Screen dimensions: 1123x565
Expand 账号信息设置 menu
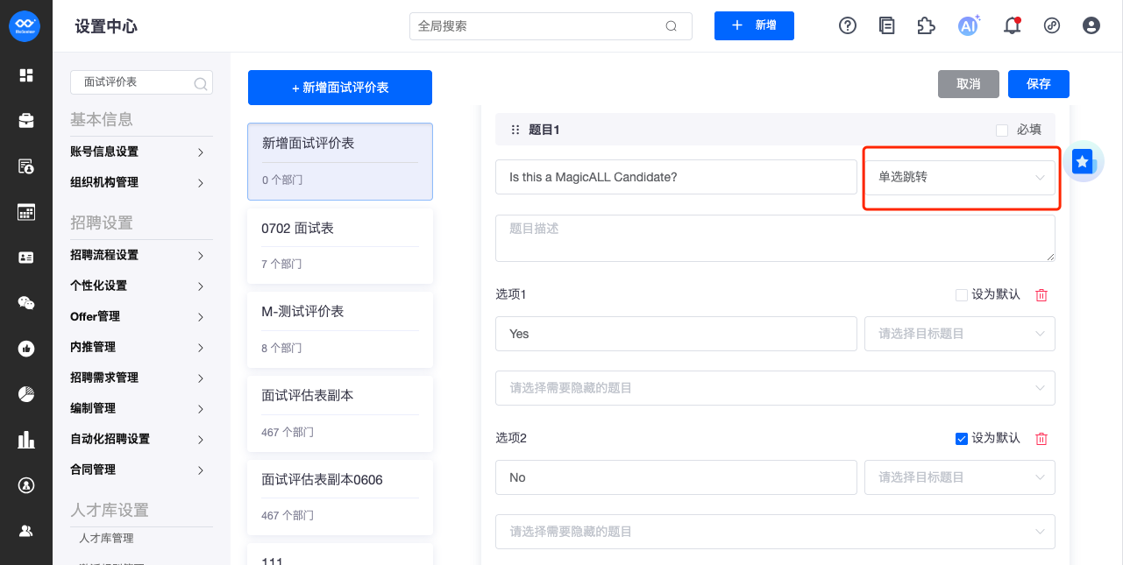[x=141, y=152]
